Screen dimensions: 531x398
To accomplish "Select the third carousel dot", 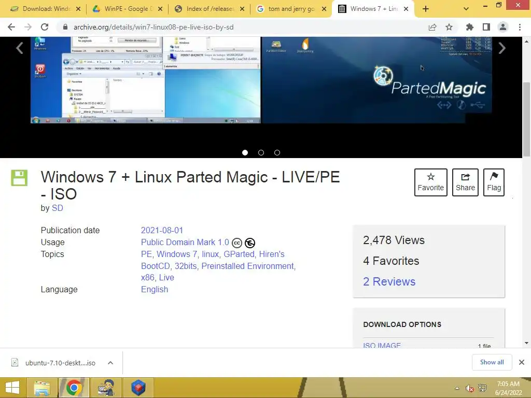I will coord(277,153).
